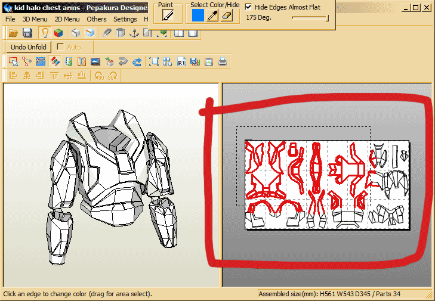Screen dimensions: 435x301
Task: Click the align top icon
Action: [54, 75]
